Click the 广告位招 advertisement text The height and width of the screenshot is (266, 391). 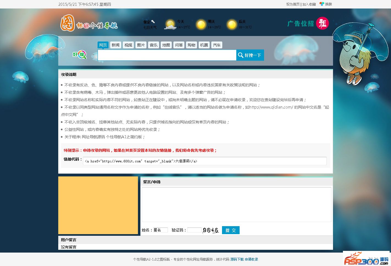coord(301,24)
